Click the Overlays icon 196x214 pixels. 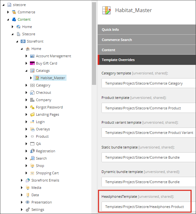tap(32, 129)
